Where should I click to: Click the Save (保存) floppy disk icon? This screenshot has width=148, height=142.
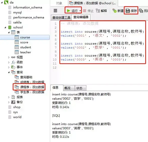pyautogui.click(x=128, y=11)
